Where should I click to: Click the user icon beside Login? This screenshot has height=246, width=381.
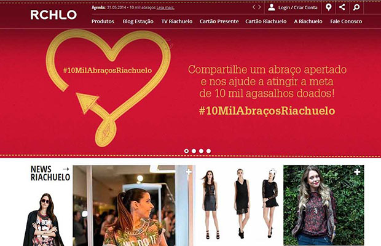coord(272,7)
